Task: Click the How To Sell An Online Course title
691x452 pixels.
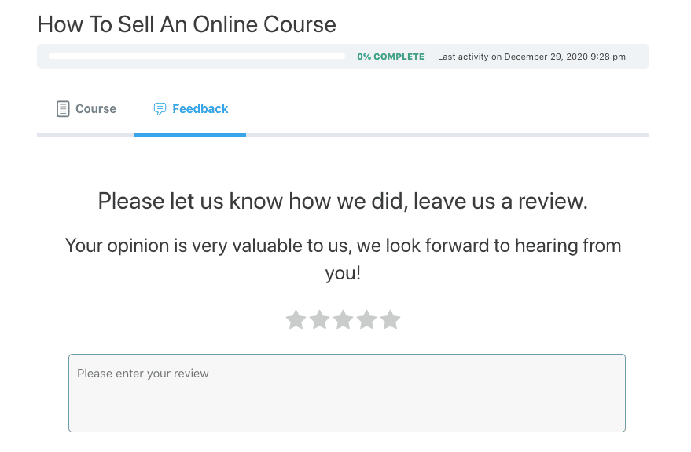Action: tap(186, 24)
